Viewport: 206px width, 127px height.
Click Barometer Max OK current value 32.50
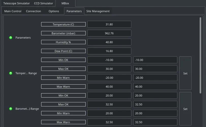[x=109, y=104]
